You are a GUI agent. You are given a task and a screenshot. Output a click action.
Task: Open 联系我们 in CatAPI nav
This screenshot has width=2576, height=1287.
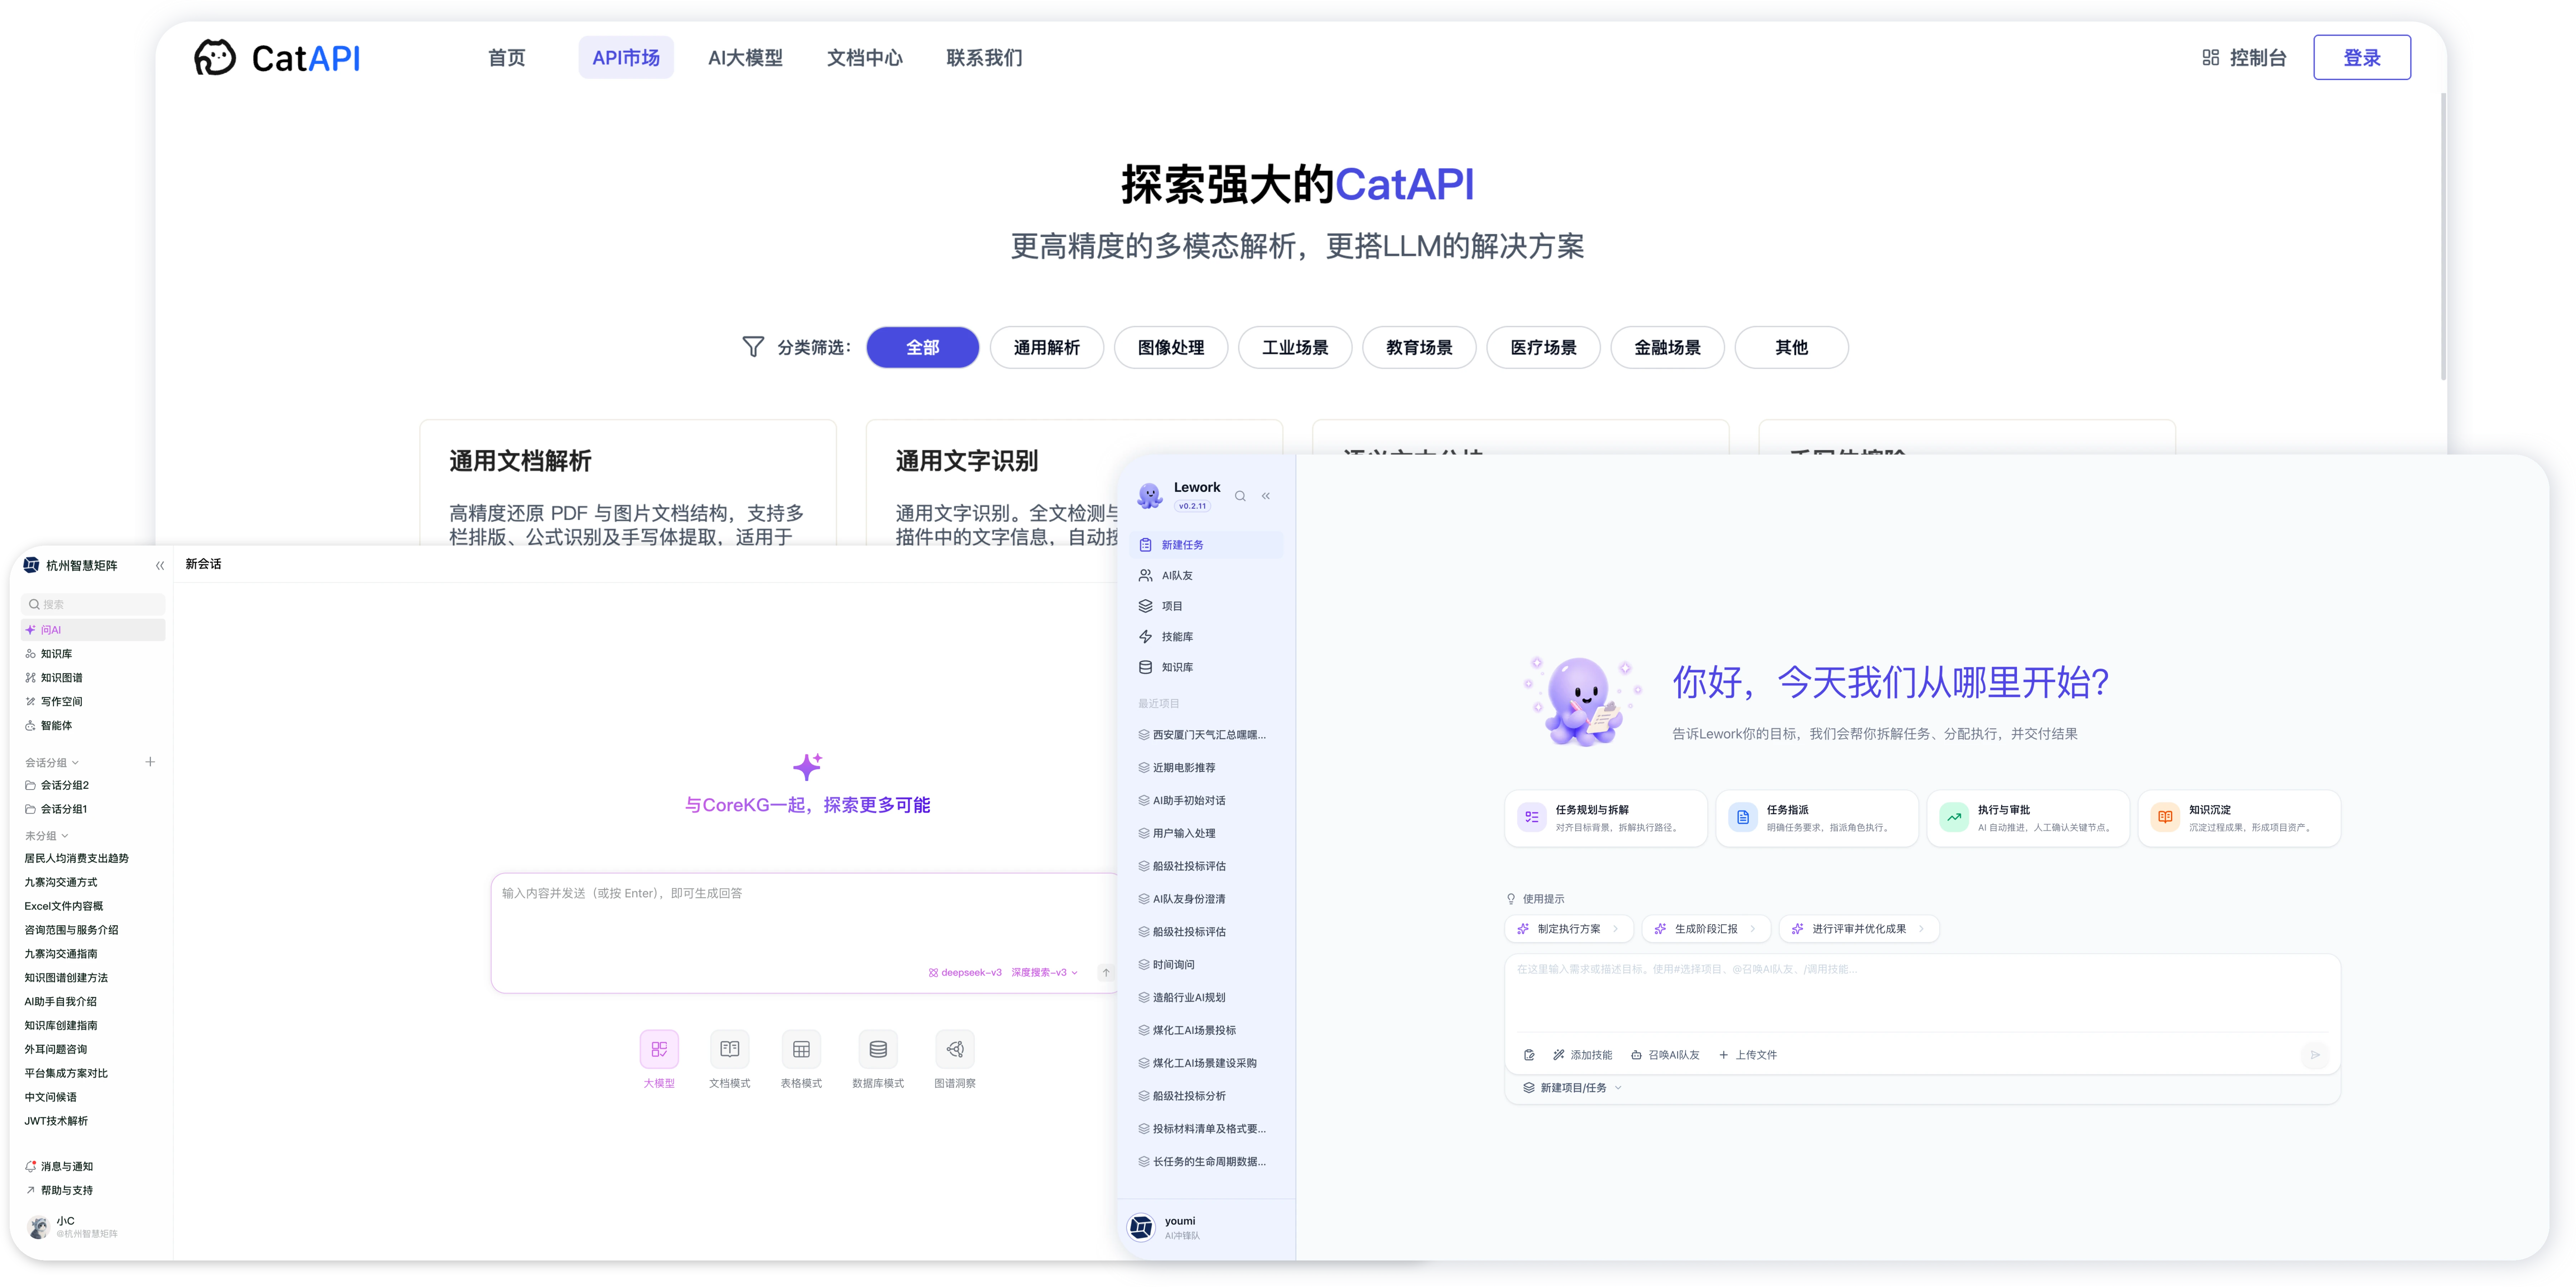[x=984, y=58]
